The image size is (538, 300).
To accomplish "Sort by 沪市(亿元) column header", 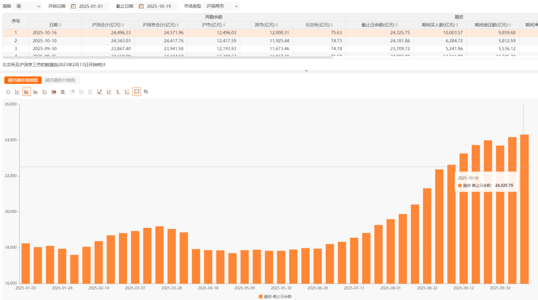I will (x=214, y=24).
